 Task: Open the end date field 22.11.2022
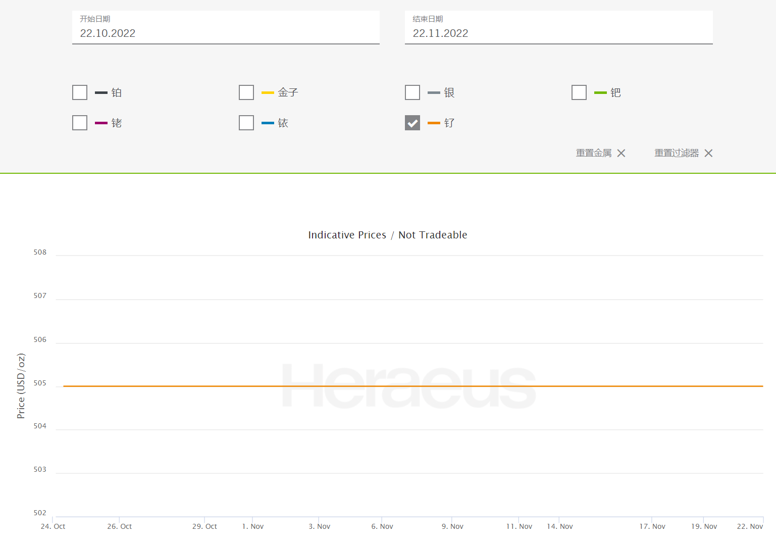click(x=558, y=27)
